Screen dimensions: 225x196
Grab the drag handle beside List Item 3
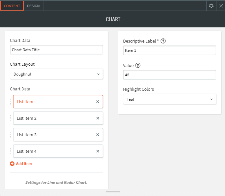(x=11, y=135)
